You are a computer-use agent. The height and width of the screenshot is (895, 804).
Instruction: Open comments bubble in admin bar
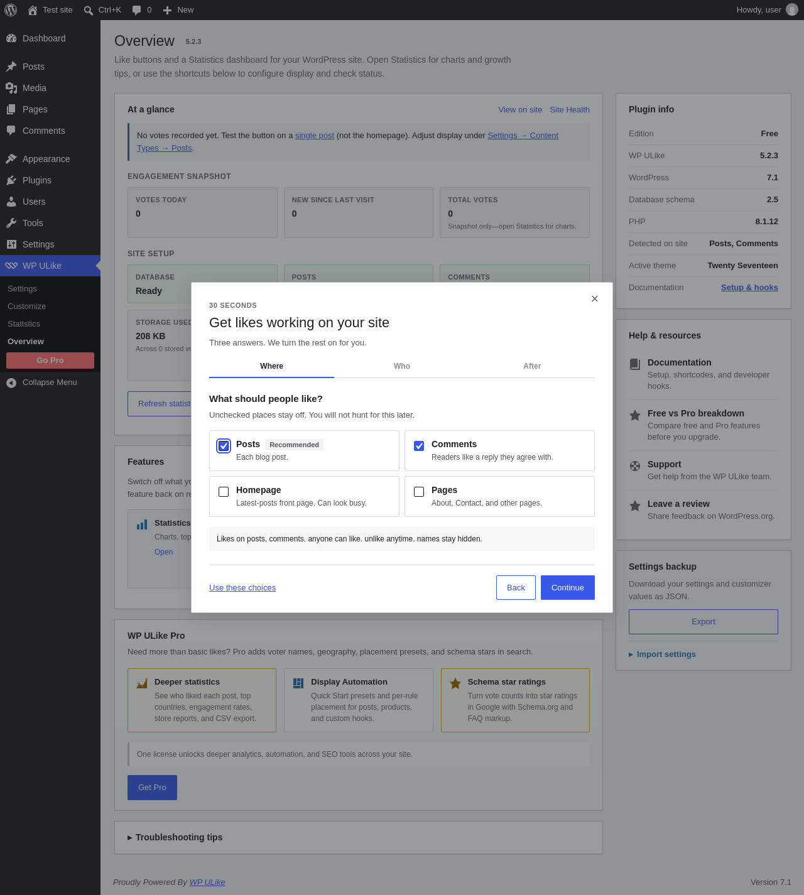coord(142,10)
